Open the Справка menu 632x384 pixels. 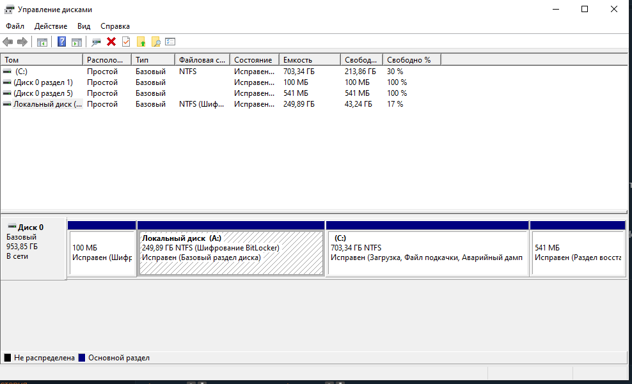pyautogui.click(x=115, y=26)
